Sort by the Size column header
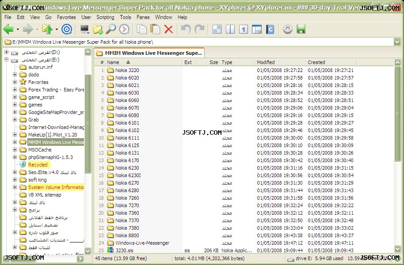 point(208,62)
